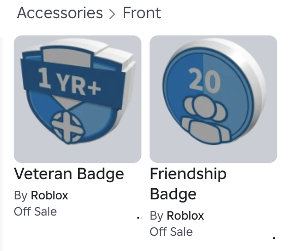The height and width of the screenshot is (251, 290).
Task: Open more options dots beside Friendship Badge
Action: coord(275,238)
